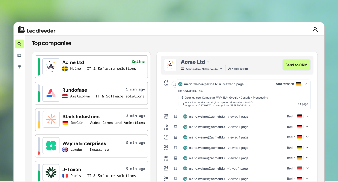Click Acme Ltd logo in company list
Image resolution: width=338 pixels, height=182 pixels.
[51, 66]
